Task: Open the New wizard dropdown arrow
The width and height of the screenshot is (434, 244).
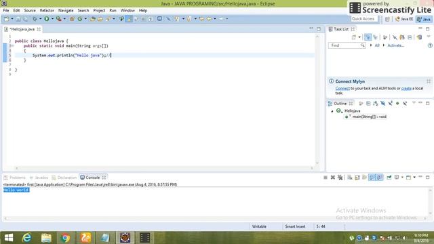Action: [12, 19]
